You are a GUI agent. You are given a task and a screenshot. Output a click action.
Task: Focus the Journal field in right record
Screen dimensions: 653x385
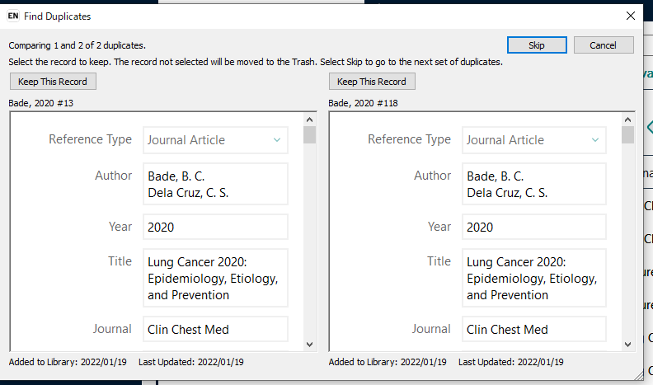point(534,329)
